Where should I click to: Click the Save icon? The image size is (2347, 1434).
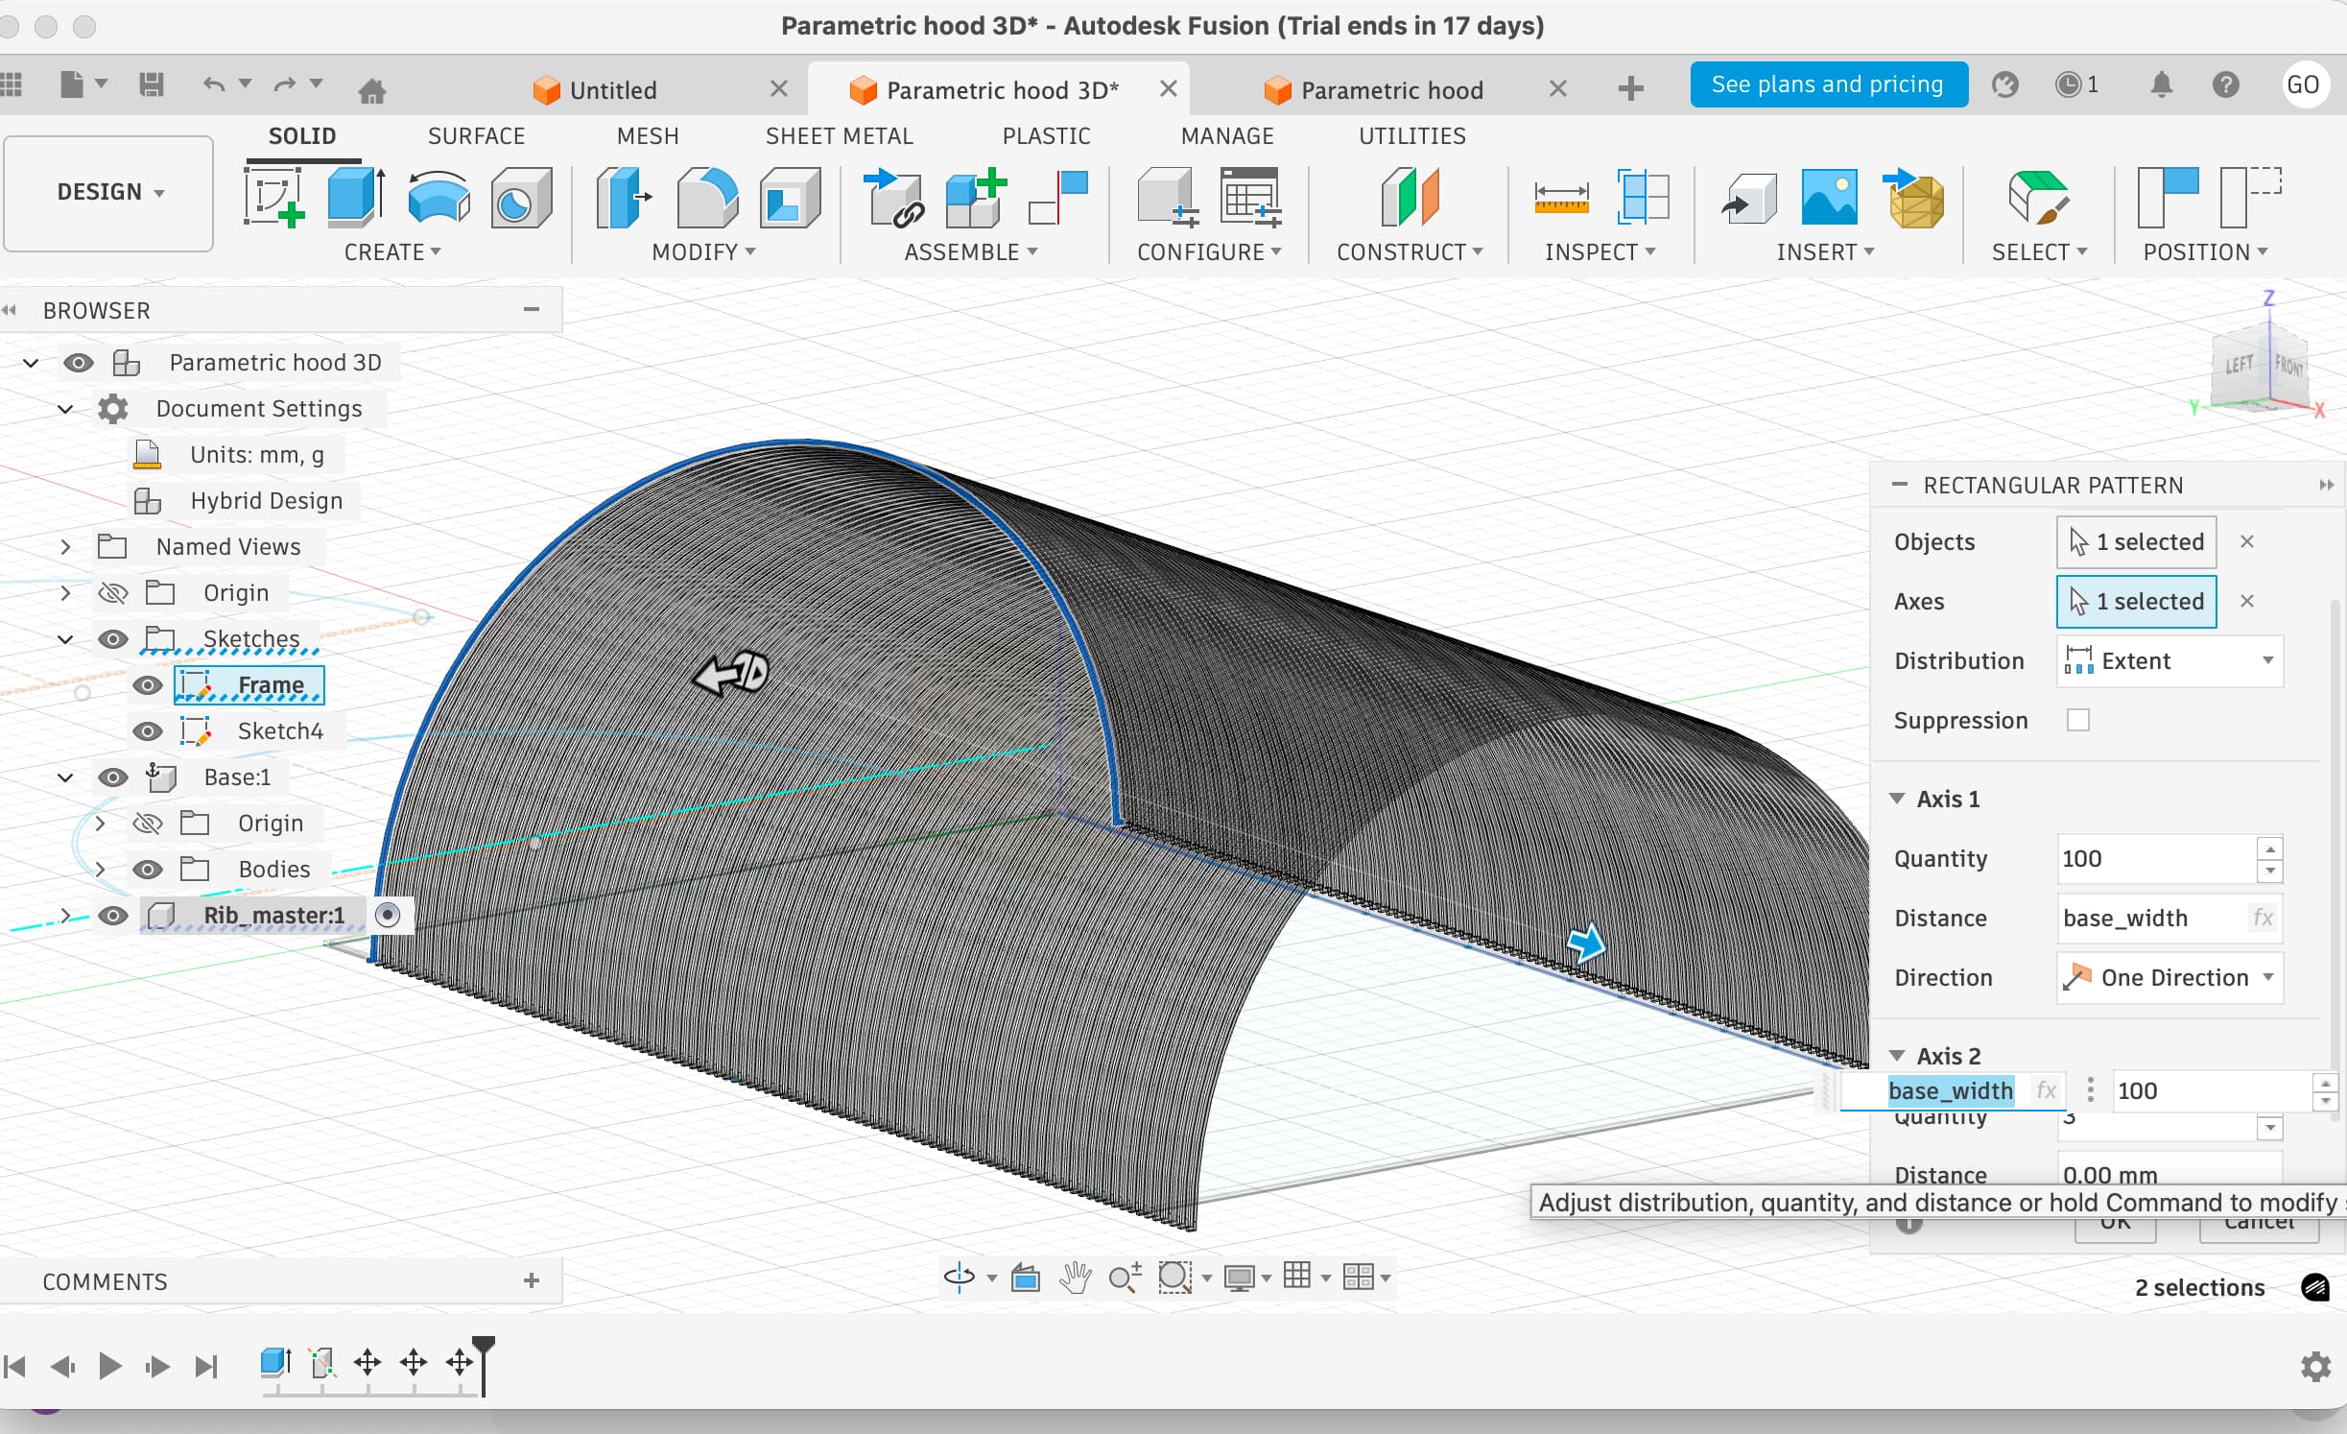point(151,85)
